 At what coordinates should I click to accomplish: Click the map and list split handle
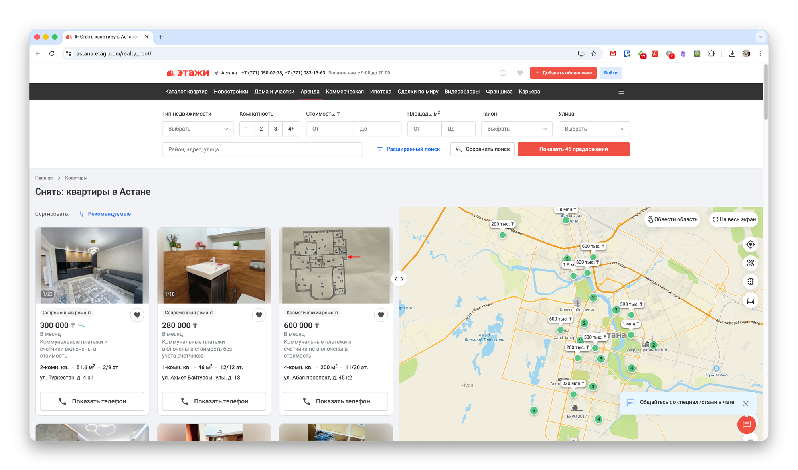point(399,279)
